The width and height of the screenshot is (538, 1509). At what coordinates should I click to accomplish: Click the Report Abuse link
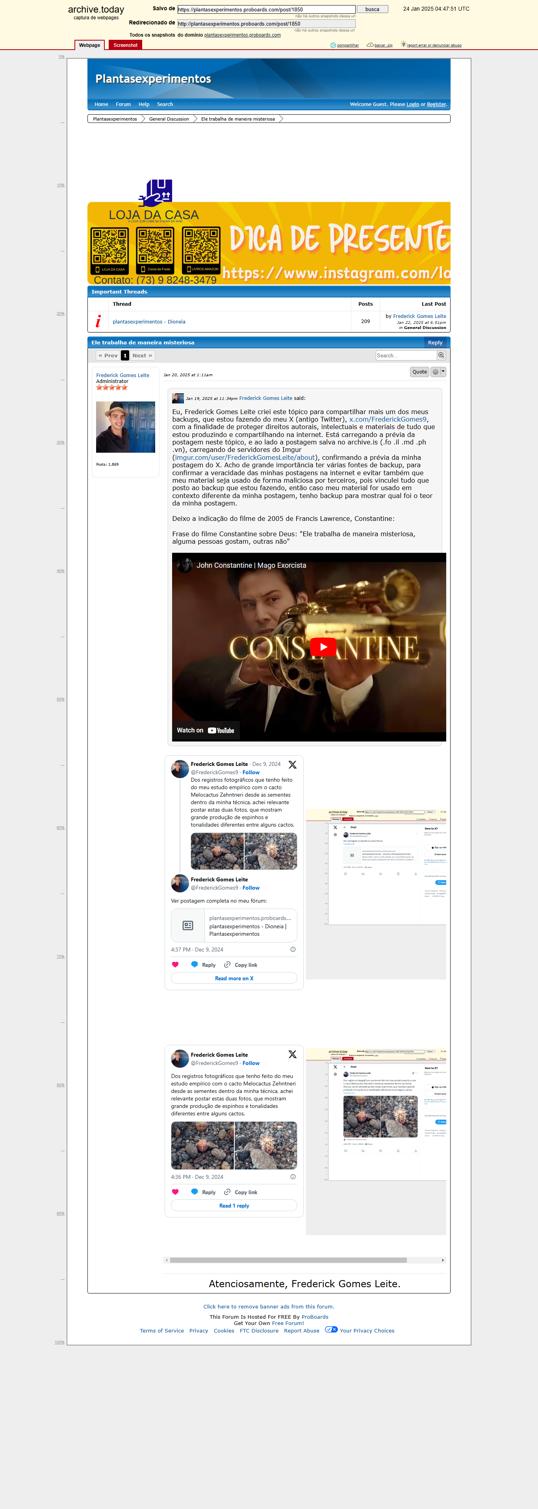(x=301, y=1331)
